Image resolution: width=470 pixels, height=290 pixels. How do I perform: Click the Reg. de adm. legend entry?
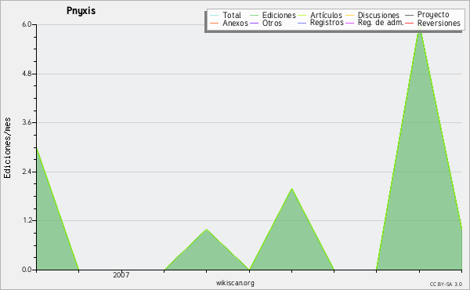click(374, 23)
